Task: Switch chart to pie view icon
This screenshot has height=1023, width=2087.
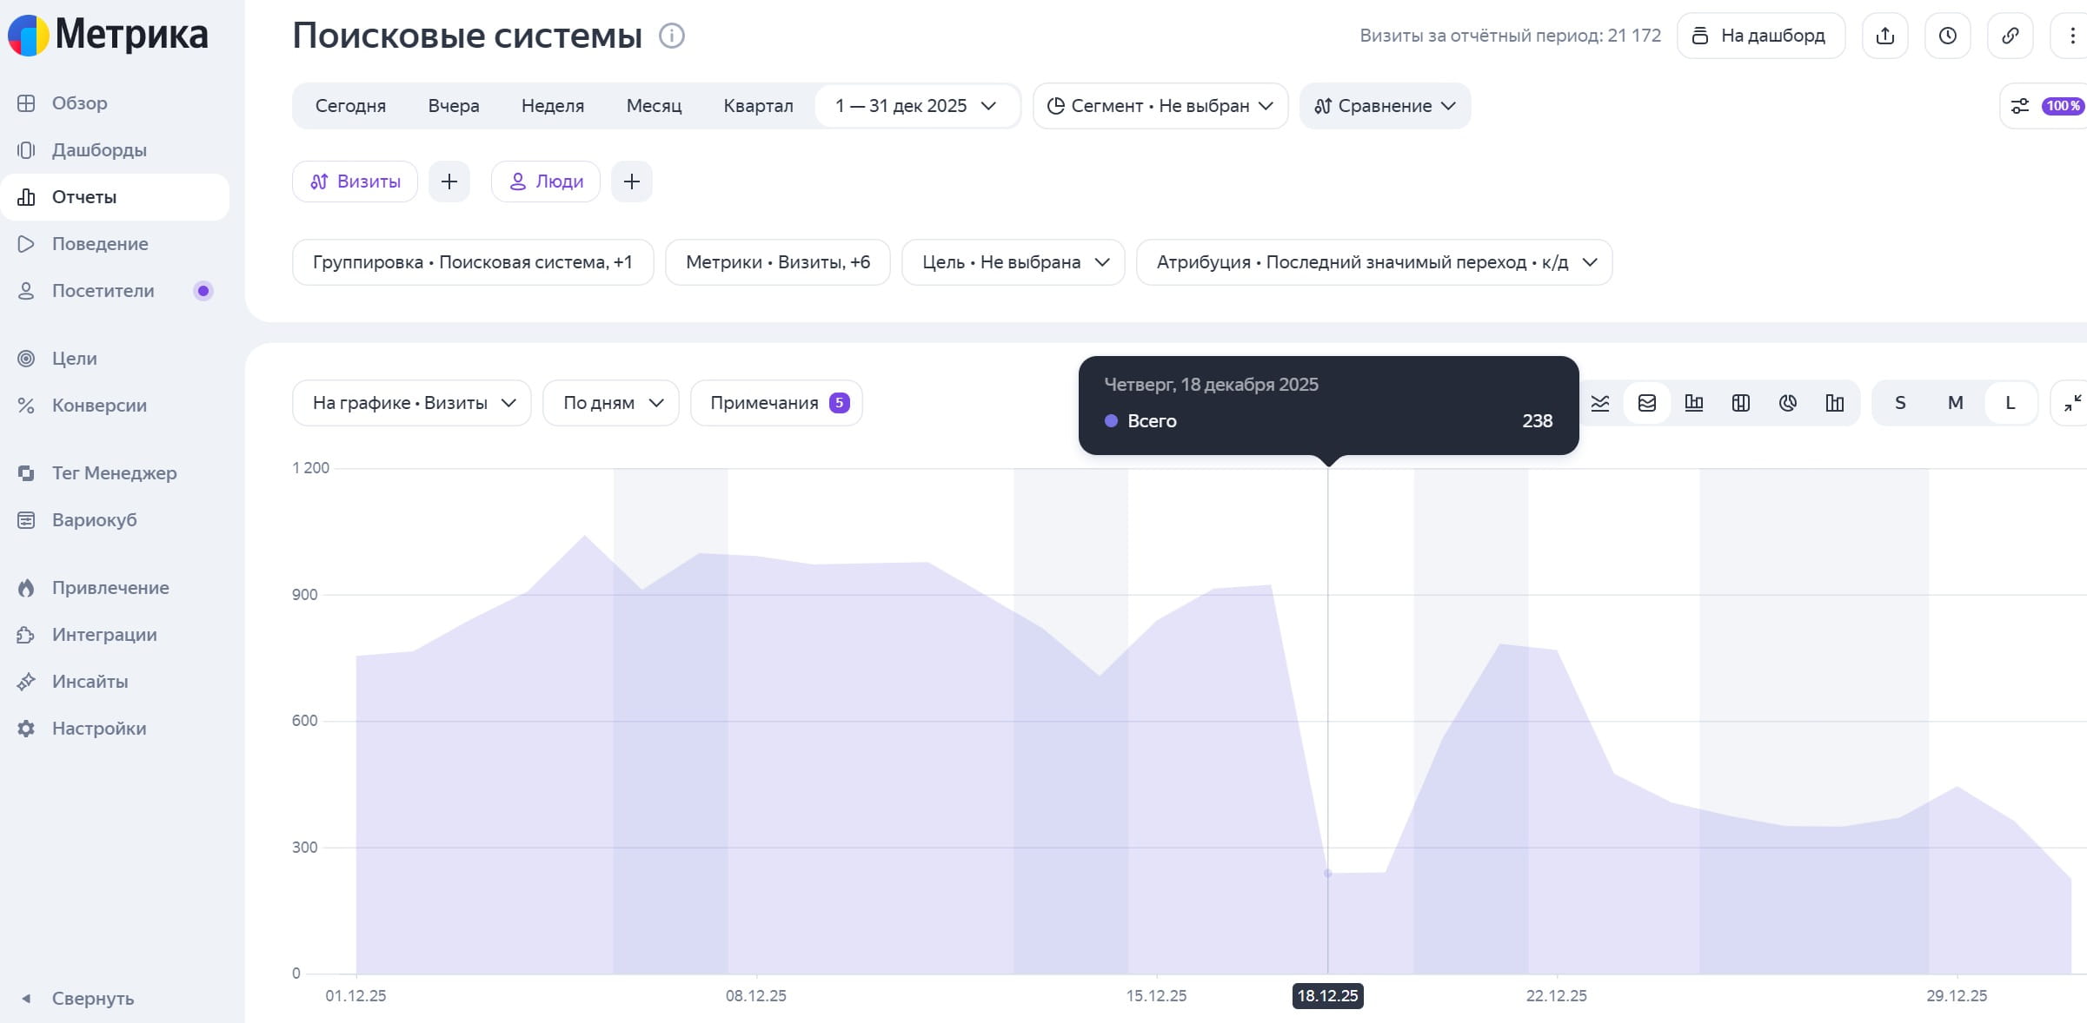Action: click(1788, 403)
